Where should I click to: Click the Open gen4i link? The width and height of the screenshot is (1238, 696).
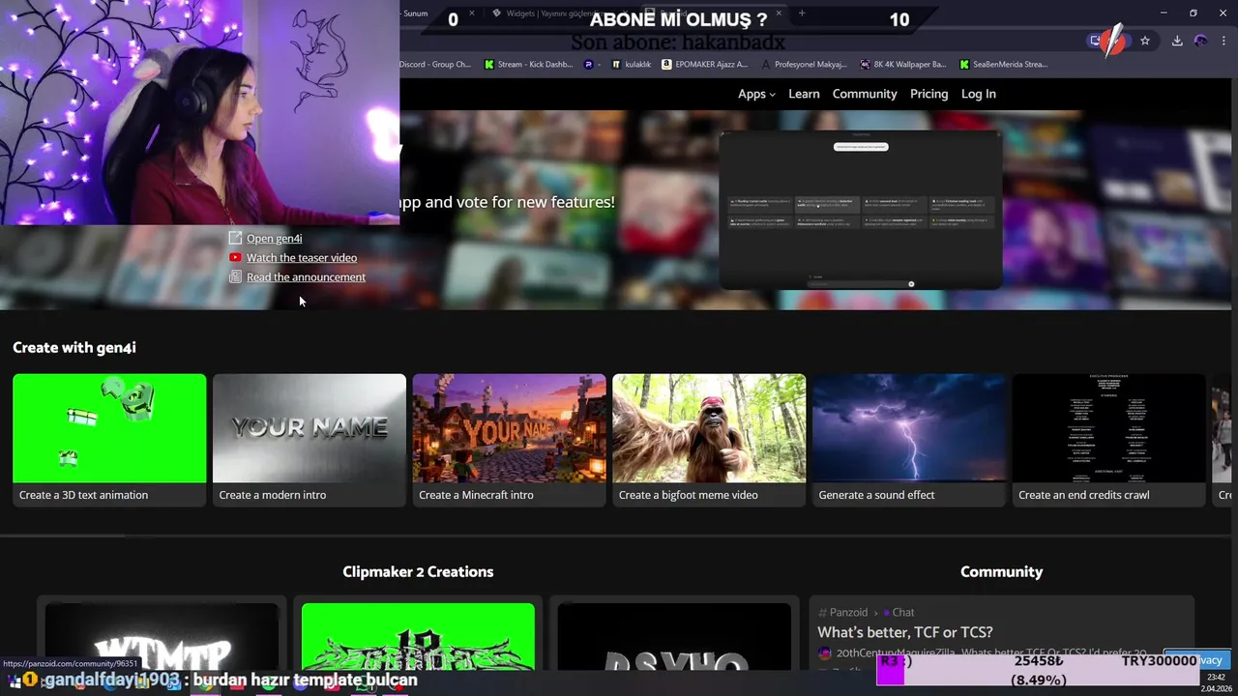click(x=274, y=239)
